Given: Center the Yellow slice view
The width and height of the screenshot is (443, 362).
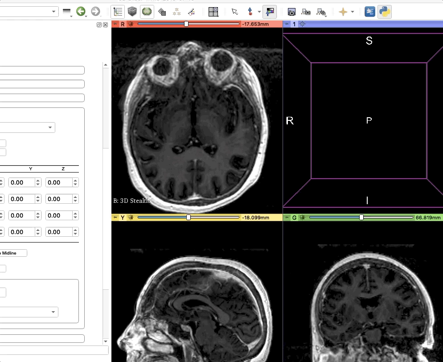Looking at the screenshot, I should pyautogui.click(x=131, y=217).
